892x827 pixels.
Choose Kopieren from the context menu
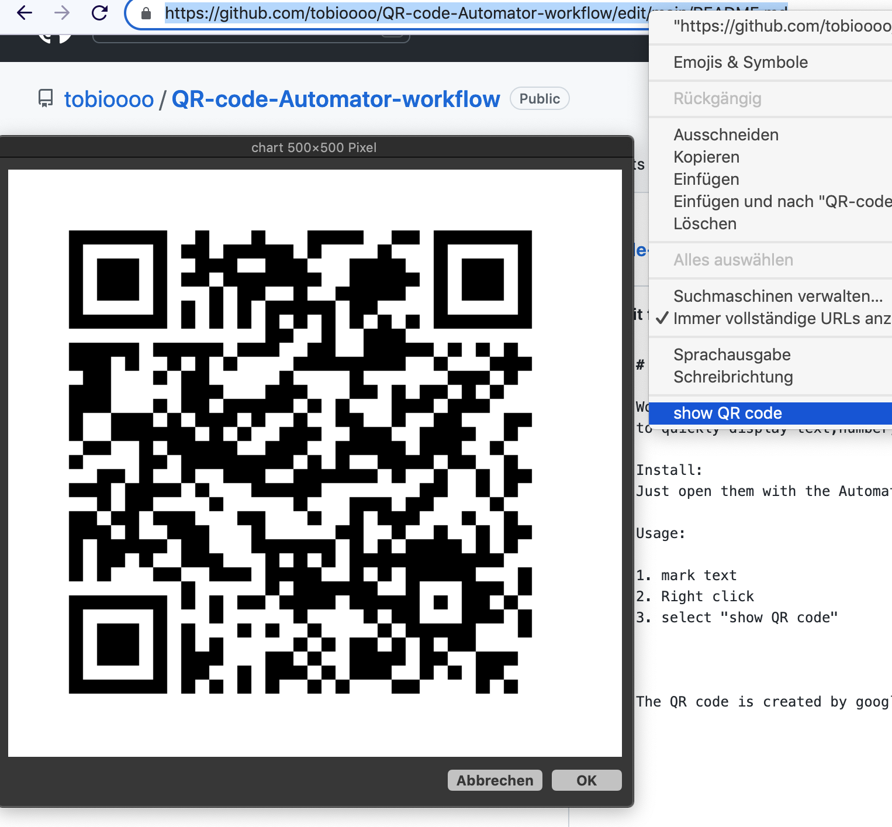pyautogui.click(x=707, y=157)
